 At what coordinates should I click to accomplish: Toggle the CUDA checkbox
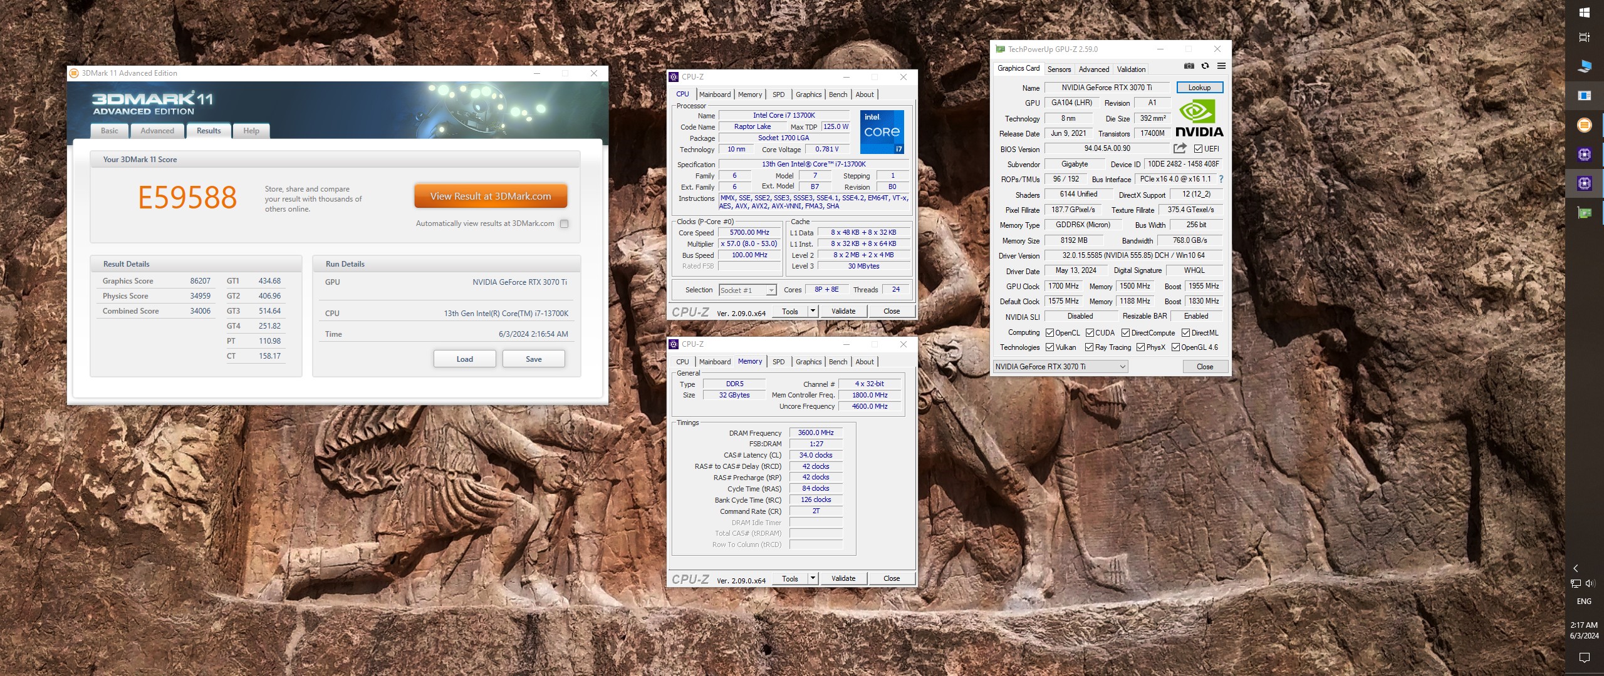coord(1090,333)
